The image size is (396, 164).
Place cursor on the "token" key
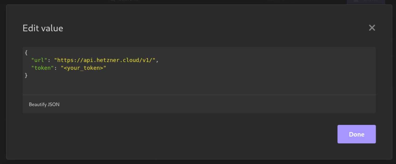(42, 68)
